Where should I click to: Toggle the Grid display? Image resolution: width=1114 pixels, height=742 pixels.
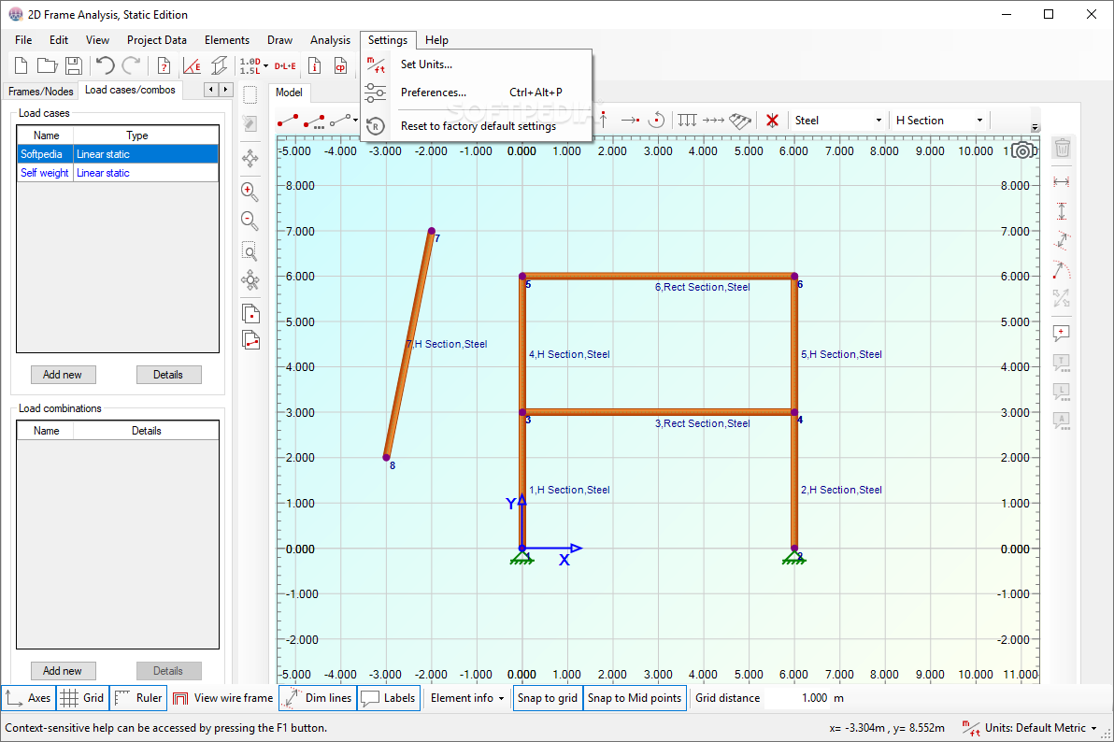tap(82, 698)
